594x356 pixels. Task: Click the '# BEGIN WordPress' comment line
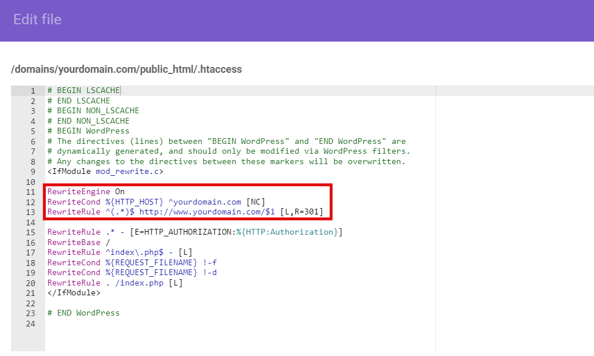tap(88, 131)
